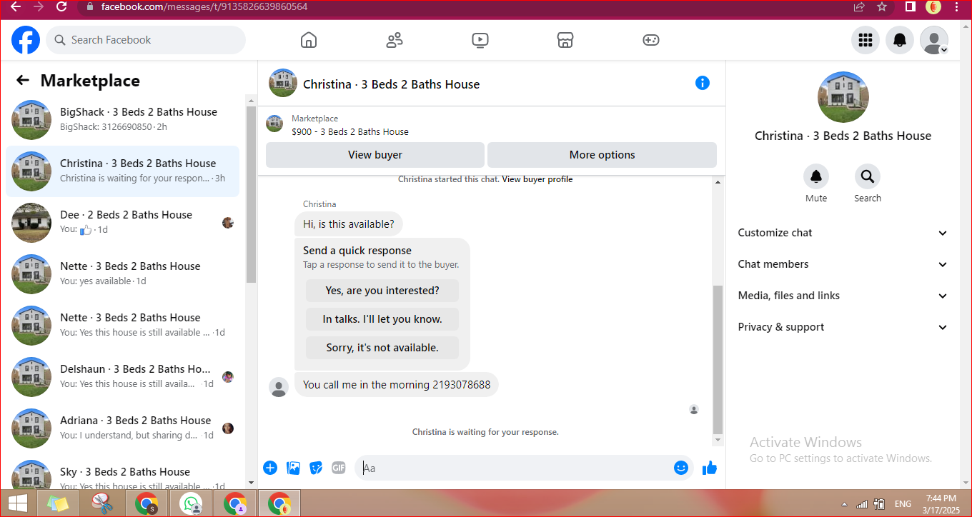
Task: Select the Christina conversation in the list
Action: (123, 171)
